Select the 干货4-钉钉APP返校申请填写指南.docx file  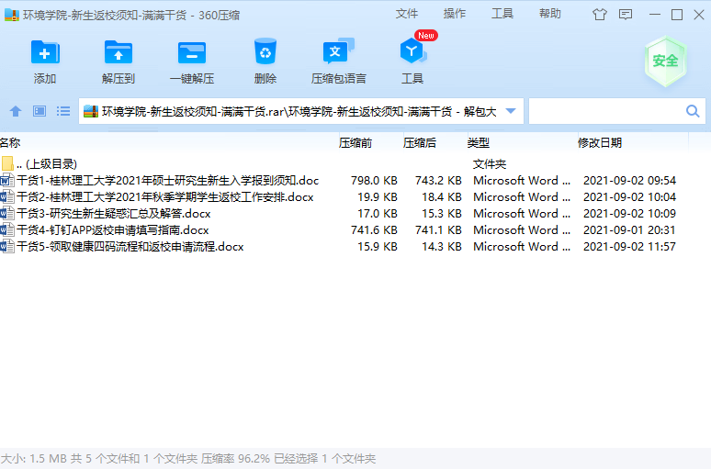pos(112,230)
